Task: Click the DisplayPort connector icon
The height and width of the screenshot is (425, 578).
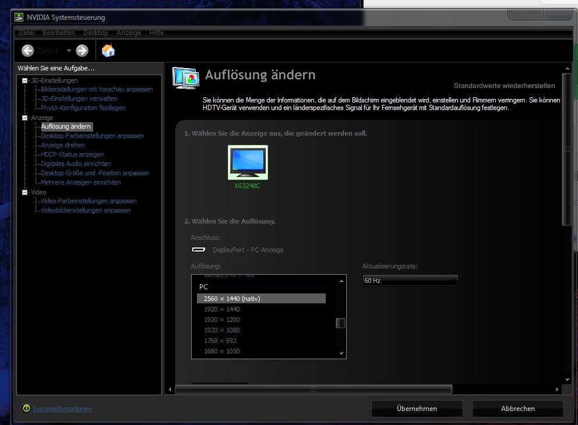Action: tap(199, 250)
